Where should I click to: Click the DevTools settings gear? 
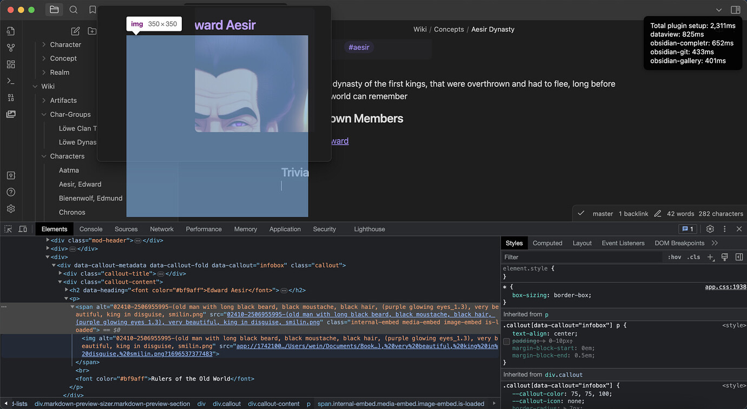coord(710,229)
